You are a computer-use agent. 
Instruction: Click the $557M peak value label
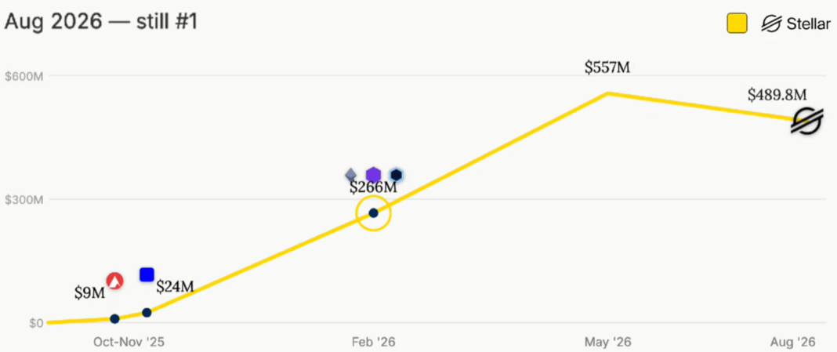tap(608, 68)
